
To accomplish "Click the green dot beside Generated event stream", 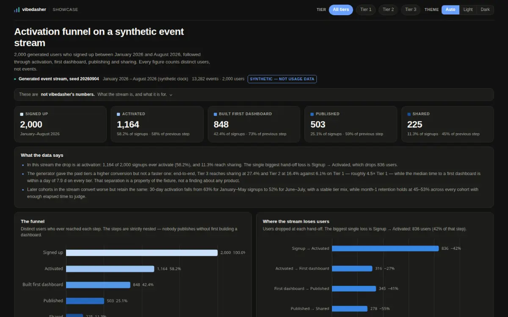I will tap(15, 79).
